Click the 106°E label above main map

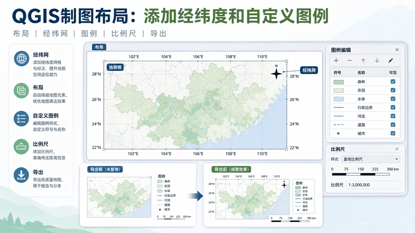pos(198,57)
